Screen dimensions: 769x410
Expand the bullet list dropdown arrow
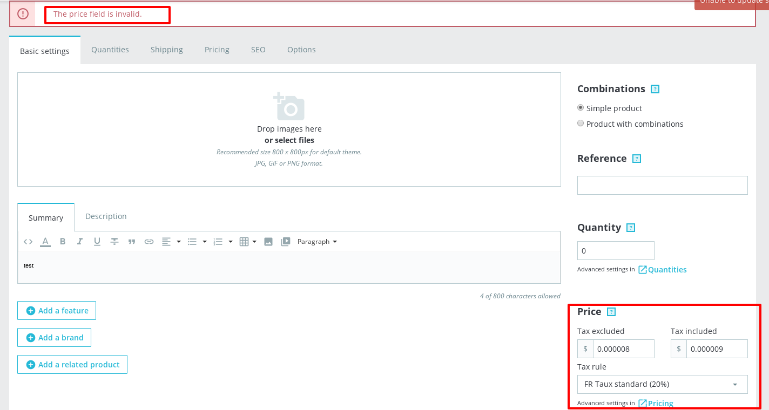tap(205, 242)
